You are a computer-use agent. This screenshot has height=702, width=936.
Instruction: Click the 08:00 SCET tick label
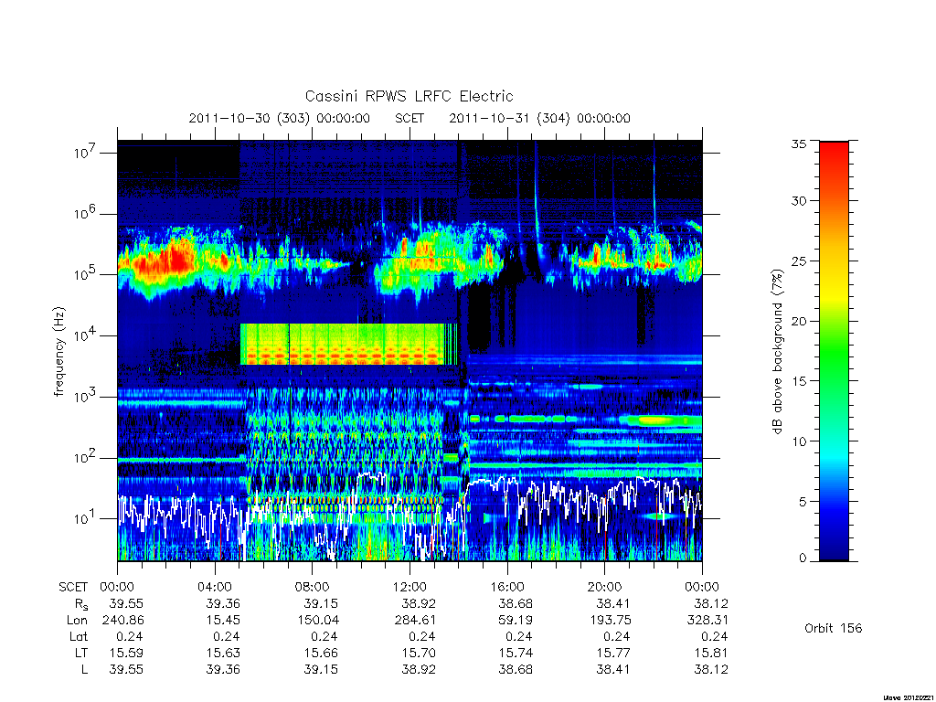pyautogui.click(x=313, y=587)
